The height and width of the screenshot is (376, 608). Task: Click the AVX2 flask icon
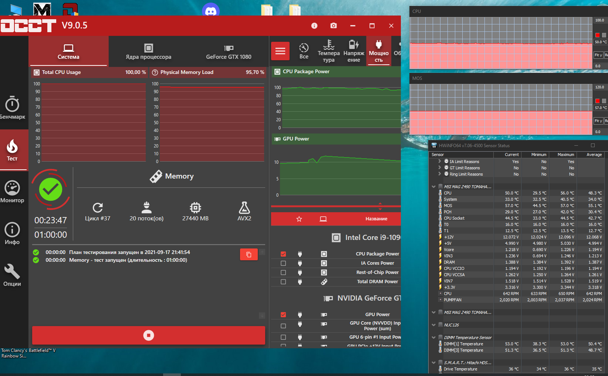click(244, 207)
